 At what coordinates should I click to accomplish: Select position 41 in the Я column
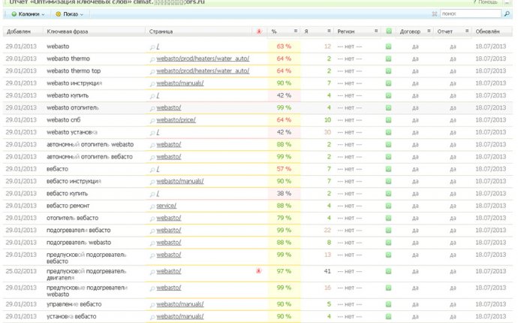pos(327,271)
